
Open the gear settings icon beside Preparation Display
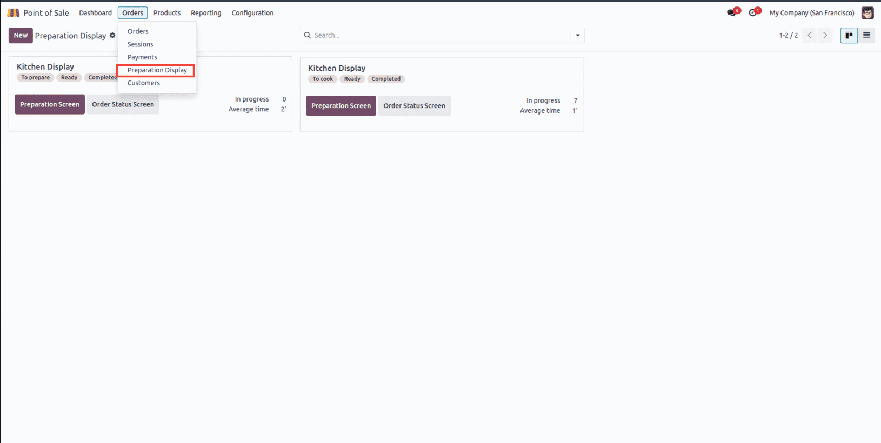point(112,36)
